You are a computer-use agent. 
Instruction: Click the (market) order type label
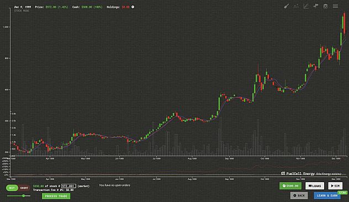(83, 186)
